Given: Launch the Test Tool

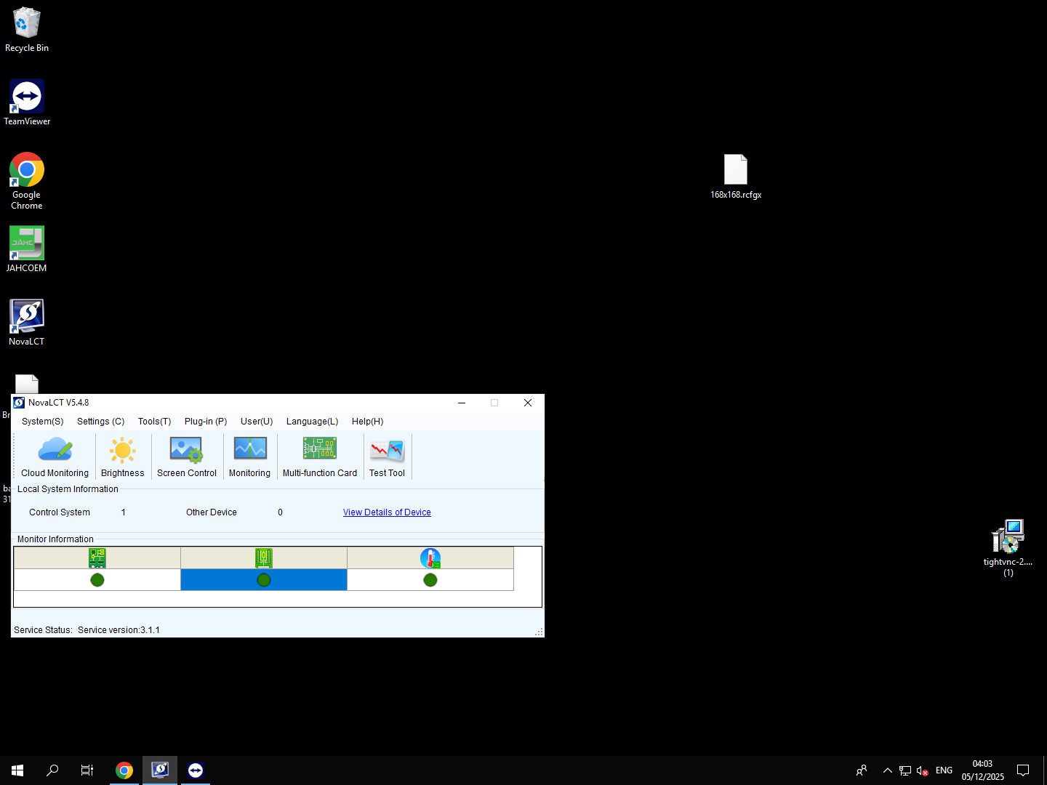Looking at the screenshot, I should coord(387,456).
